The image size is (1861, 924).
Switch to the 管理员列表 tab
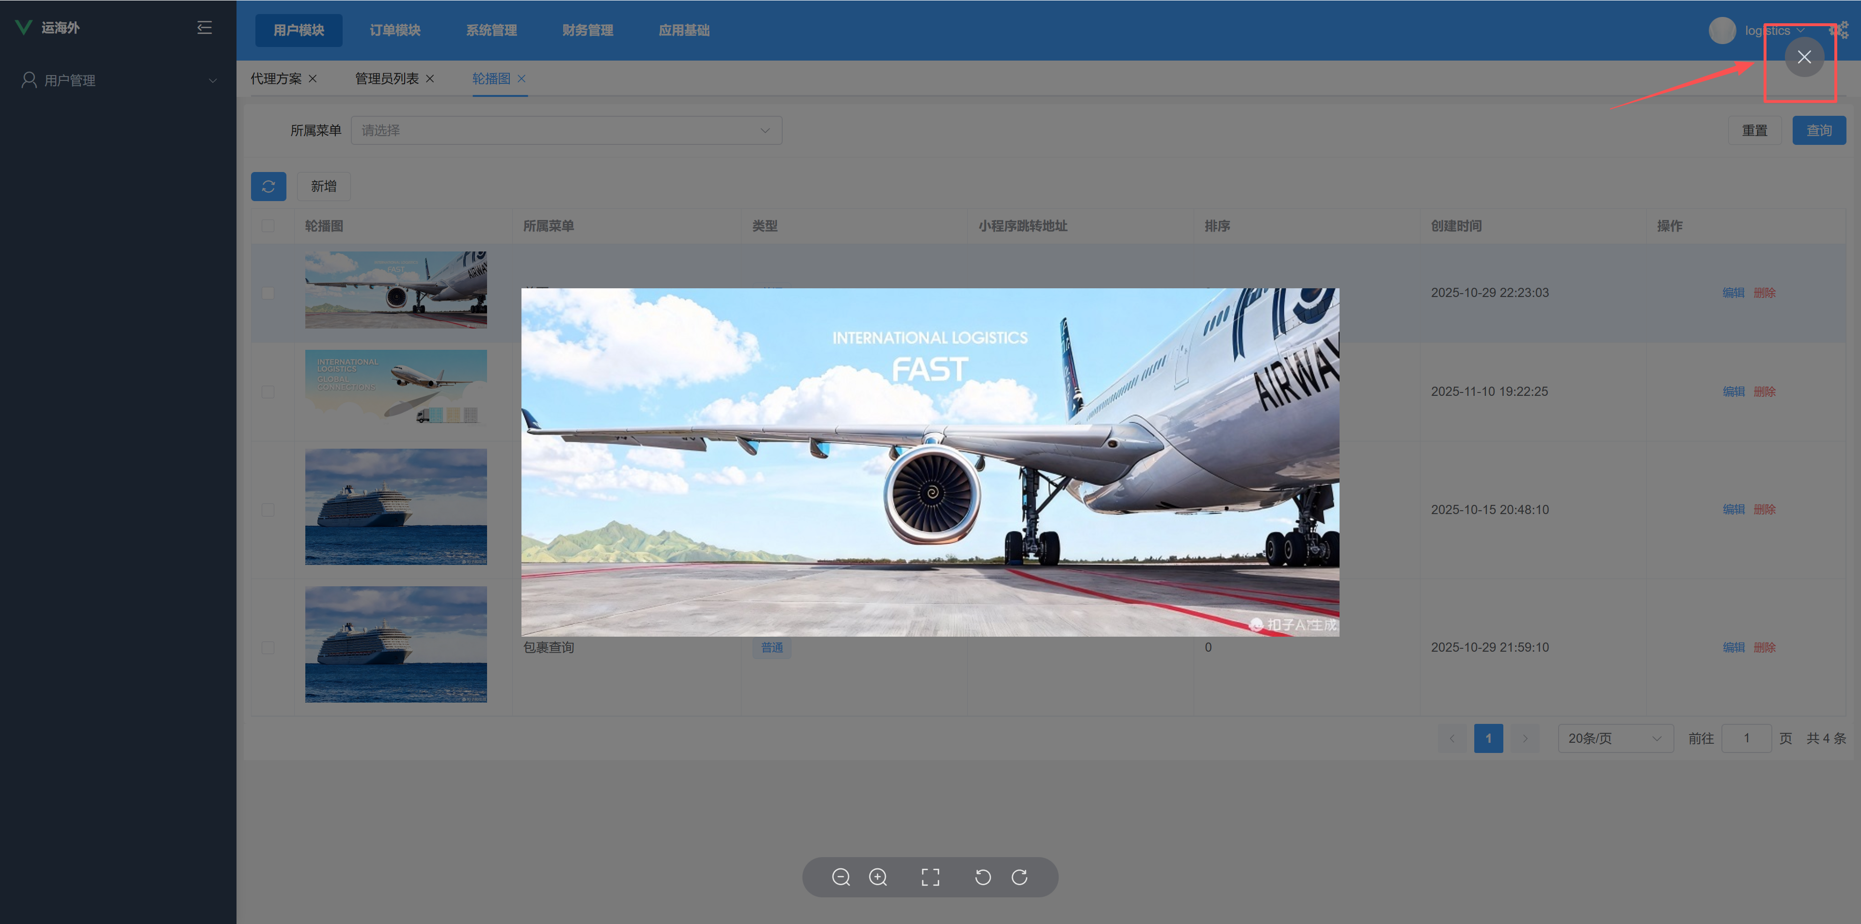pyautogui.click(x=387, y=79)
